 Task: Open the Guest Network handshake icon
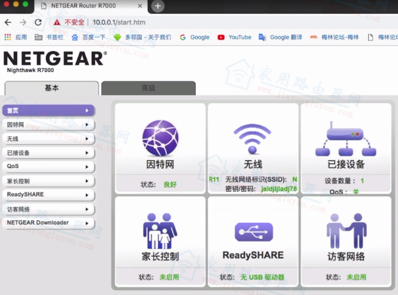346,232
